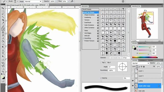The height and width of the screenshot is (92, 164).
Task: Click lock image pixels brush icon
Action: [139, 66]
